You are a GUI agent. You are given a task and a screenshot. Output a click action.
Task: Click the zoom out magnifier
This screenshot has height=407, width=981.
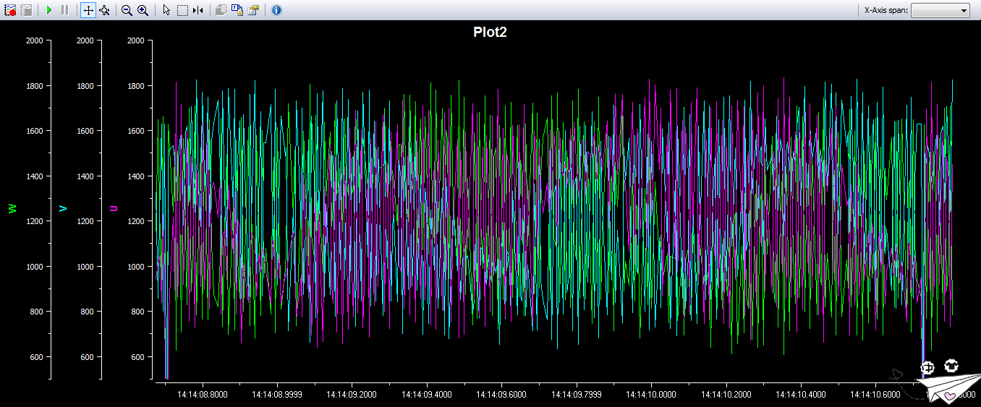[x=127, y=10]
